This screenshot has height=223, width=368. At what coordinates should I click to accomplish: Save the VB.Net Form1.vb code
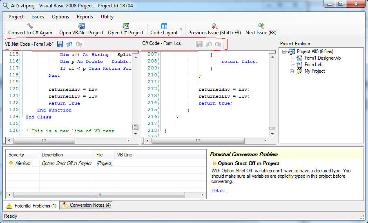(60, 44)
